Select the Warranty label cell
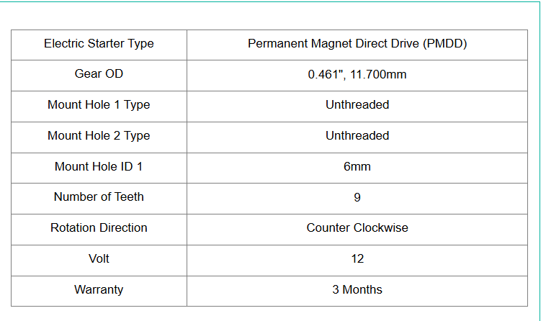Viewport: 546px width, 321px height. 99,290
